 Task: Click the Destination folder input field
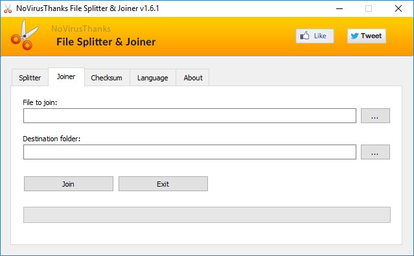point(190,152)
